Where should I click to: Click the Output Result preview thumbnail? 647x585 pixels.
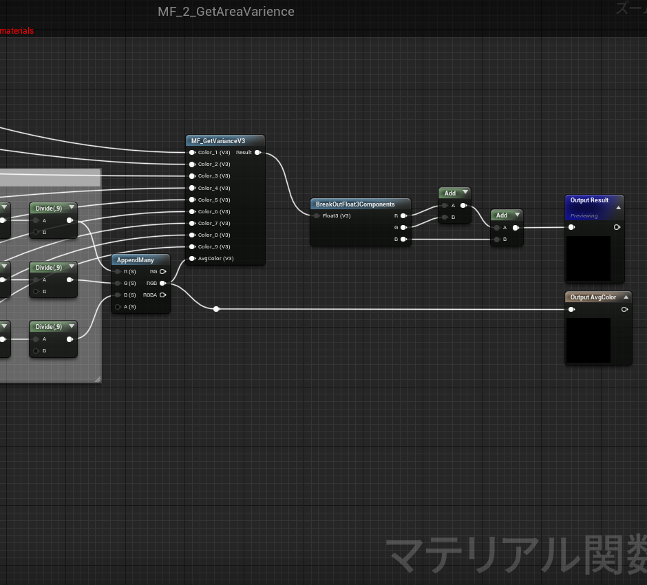588,258
